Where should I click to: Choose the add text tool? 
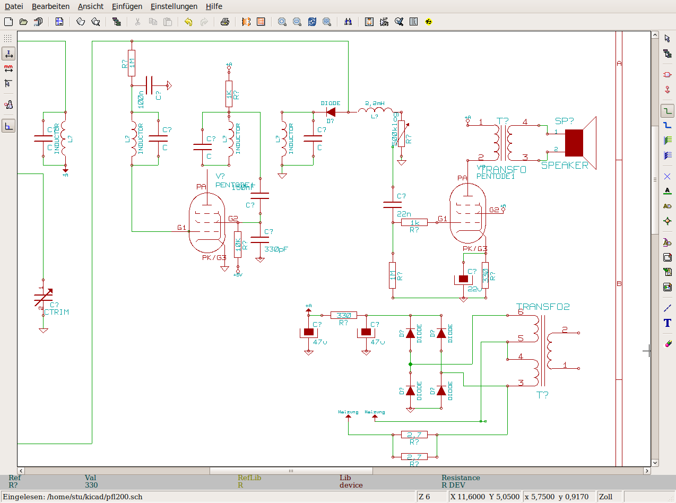[668, 323]
